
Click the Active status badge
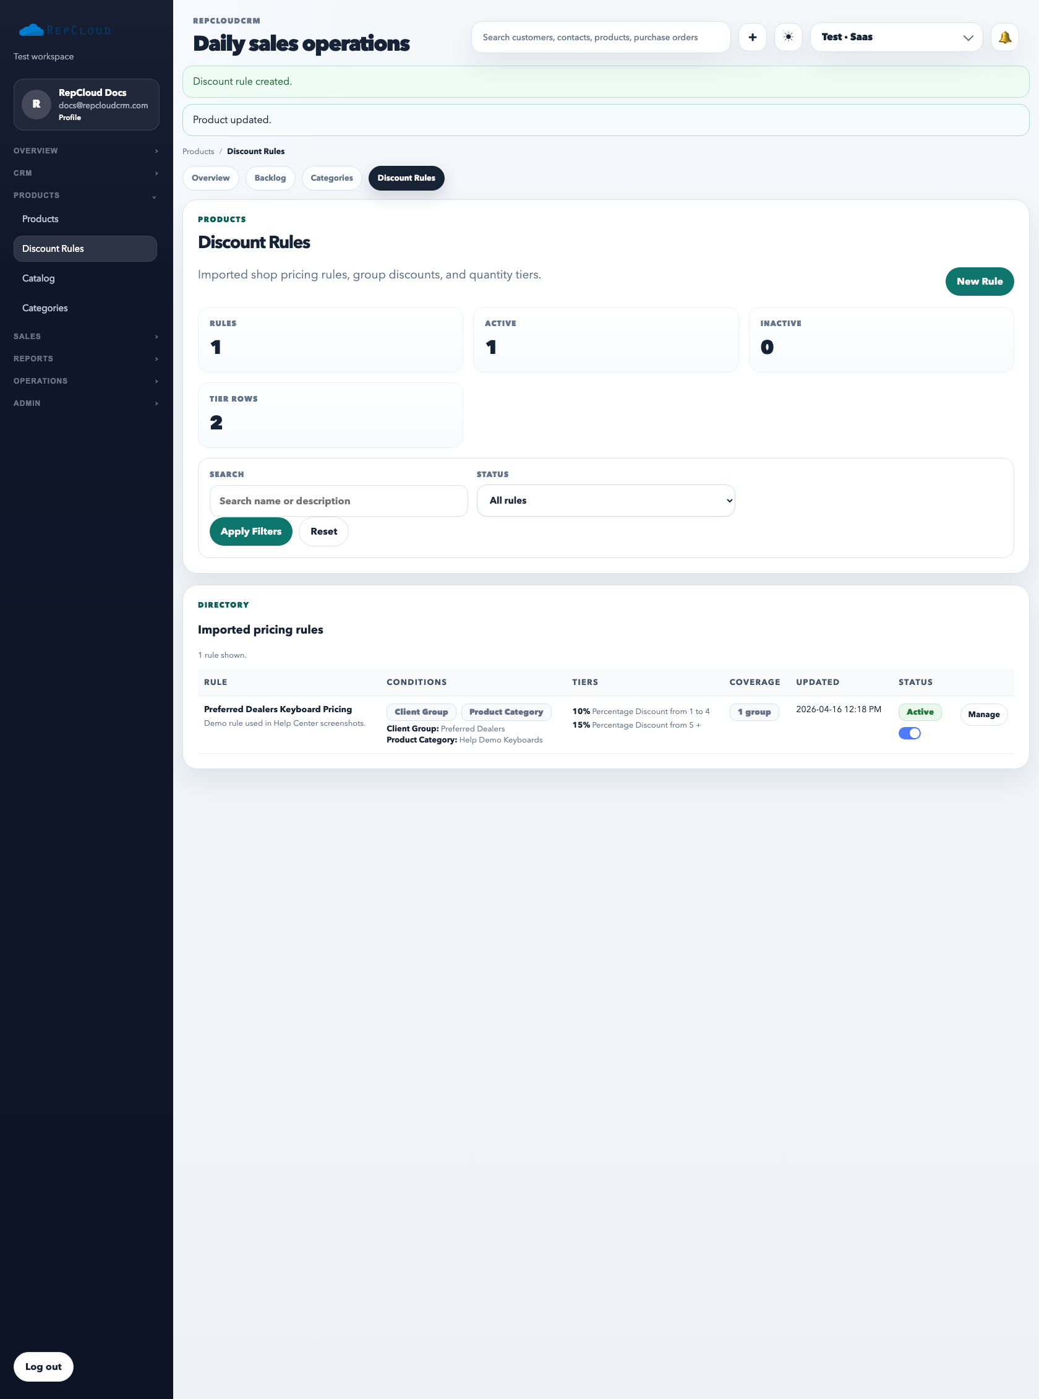click(920, 712)
